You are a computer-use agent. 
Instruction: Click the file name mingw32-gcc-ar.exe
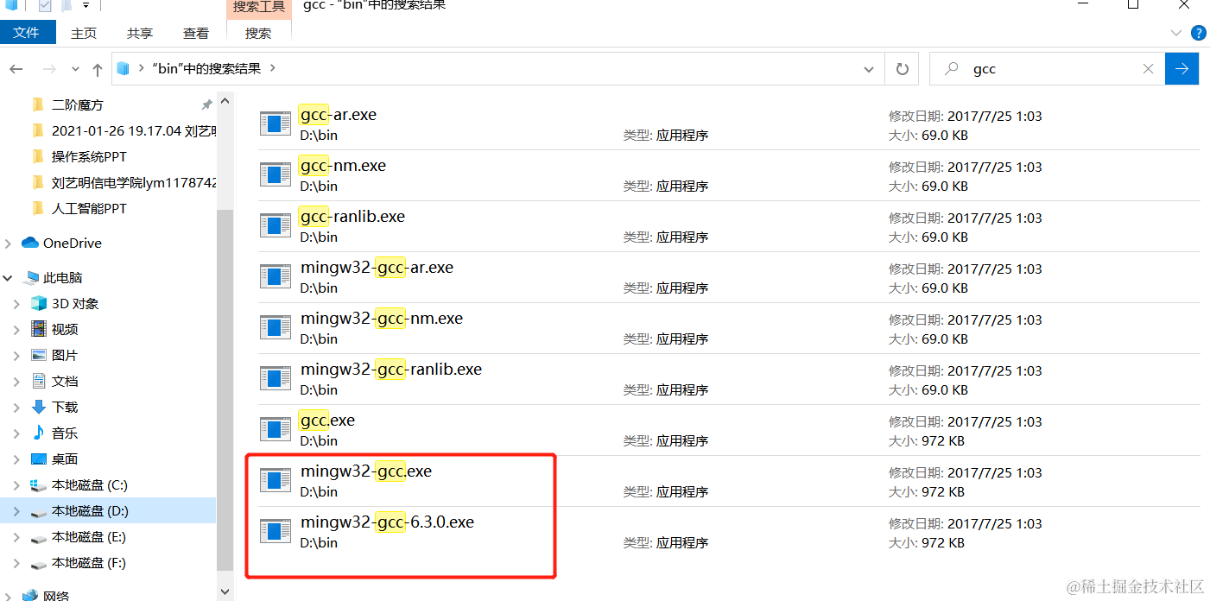point(377,268)
